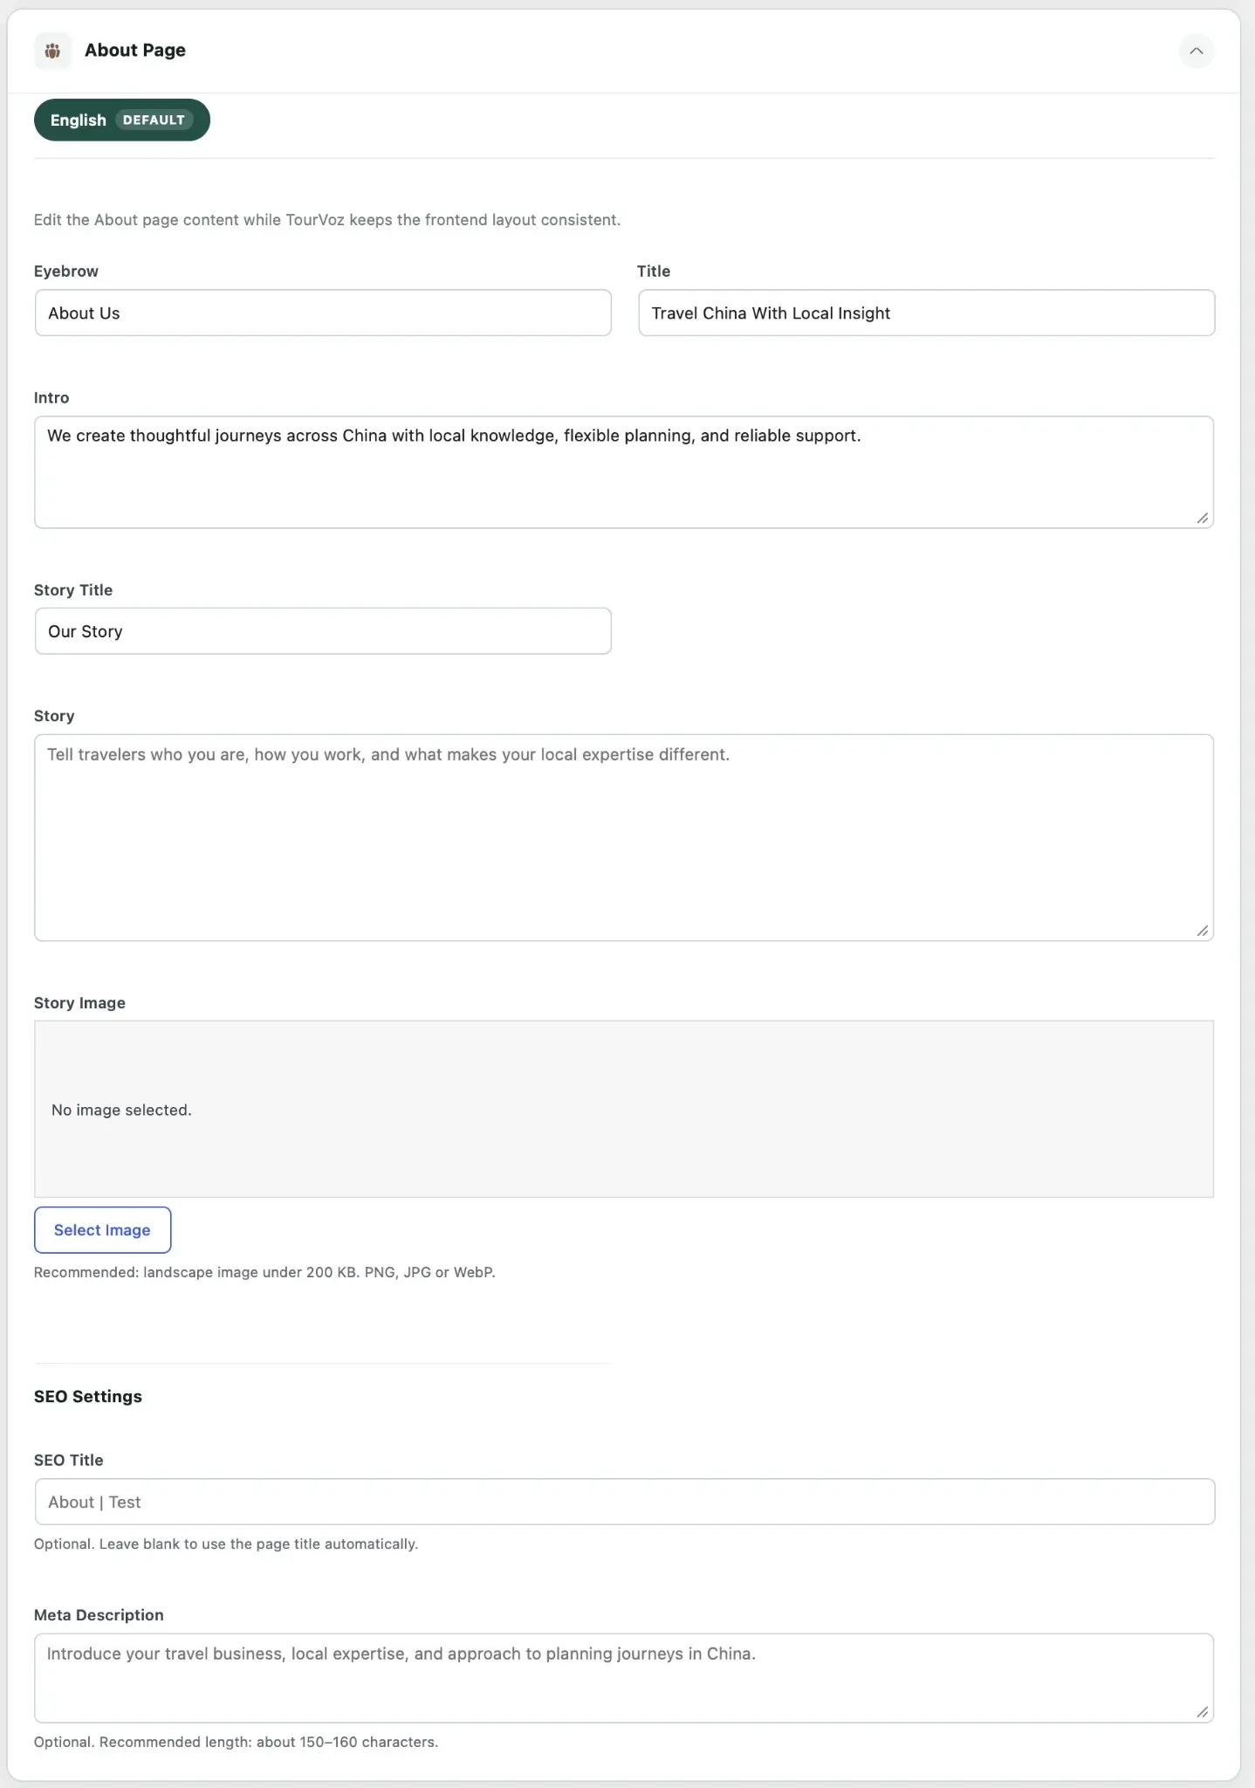Focus the SEO Title input
The height and width of the screenshot is (1788, 1255).
625,1502
